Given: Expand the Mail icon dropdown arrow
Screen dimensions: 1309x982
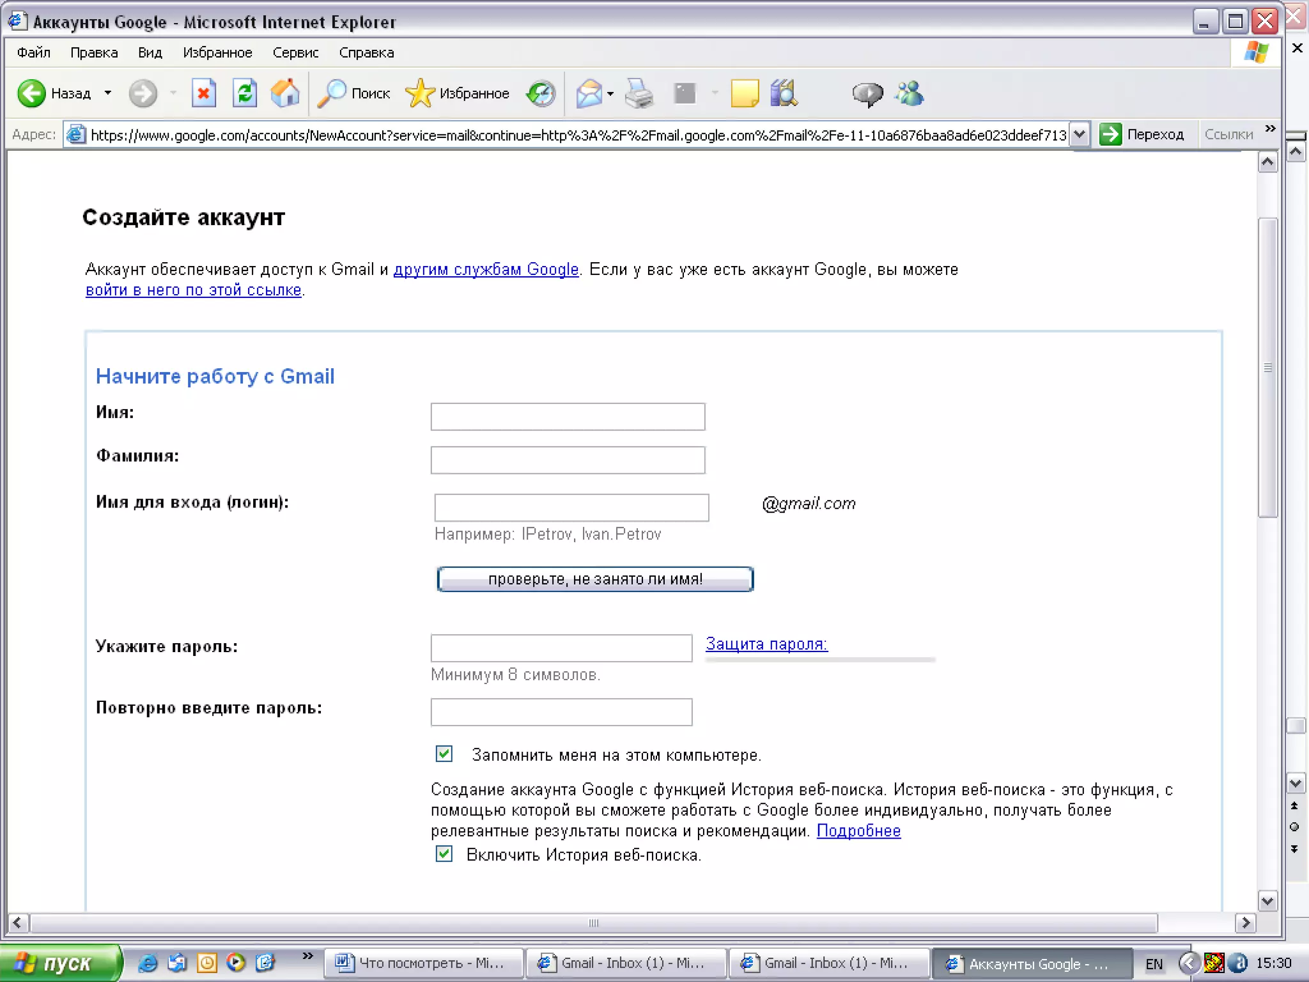Looking at the screenshot, I should click(x=610, y=94).
